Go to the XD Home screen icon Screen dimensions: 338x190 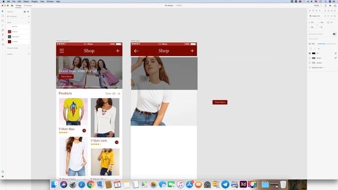[x=12, y=5]
